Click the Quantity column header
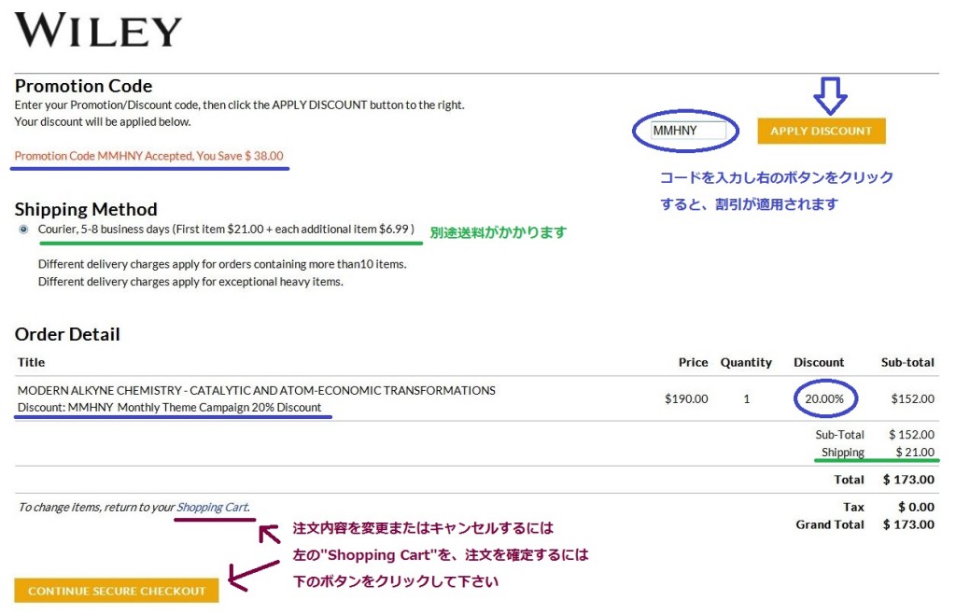 [746, 362]
